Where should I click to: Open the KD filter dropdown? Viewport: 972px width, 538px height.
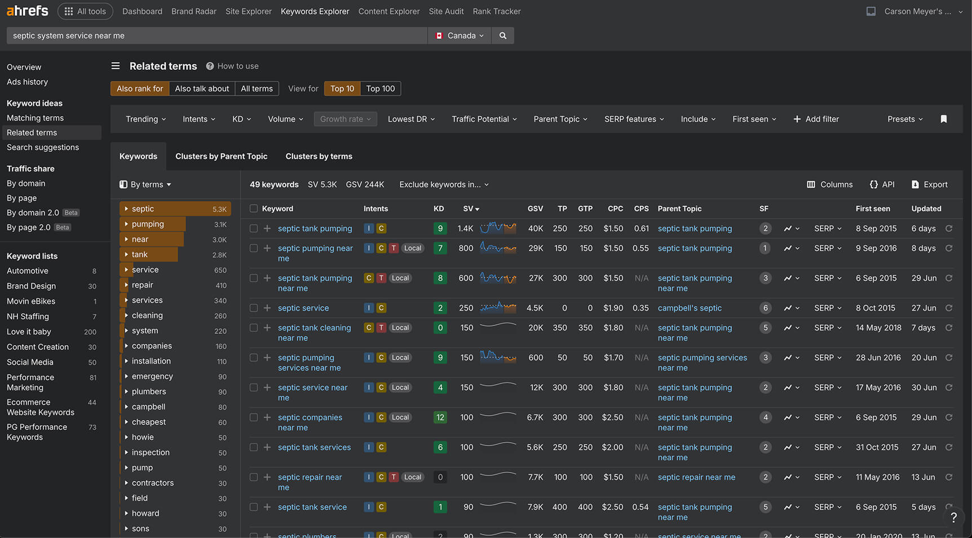click(241, 119)
